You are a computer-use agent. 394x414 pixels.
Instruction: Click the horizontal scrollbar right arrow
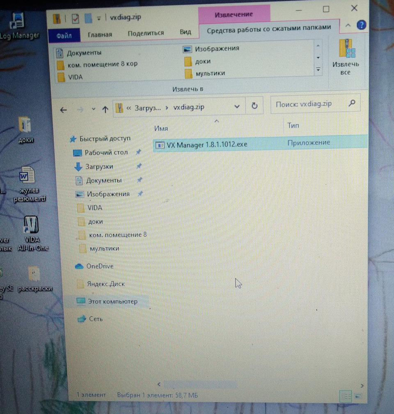coord(362,386)
